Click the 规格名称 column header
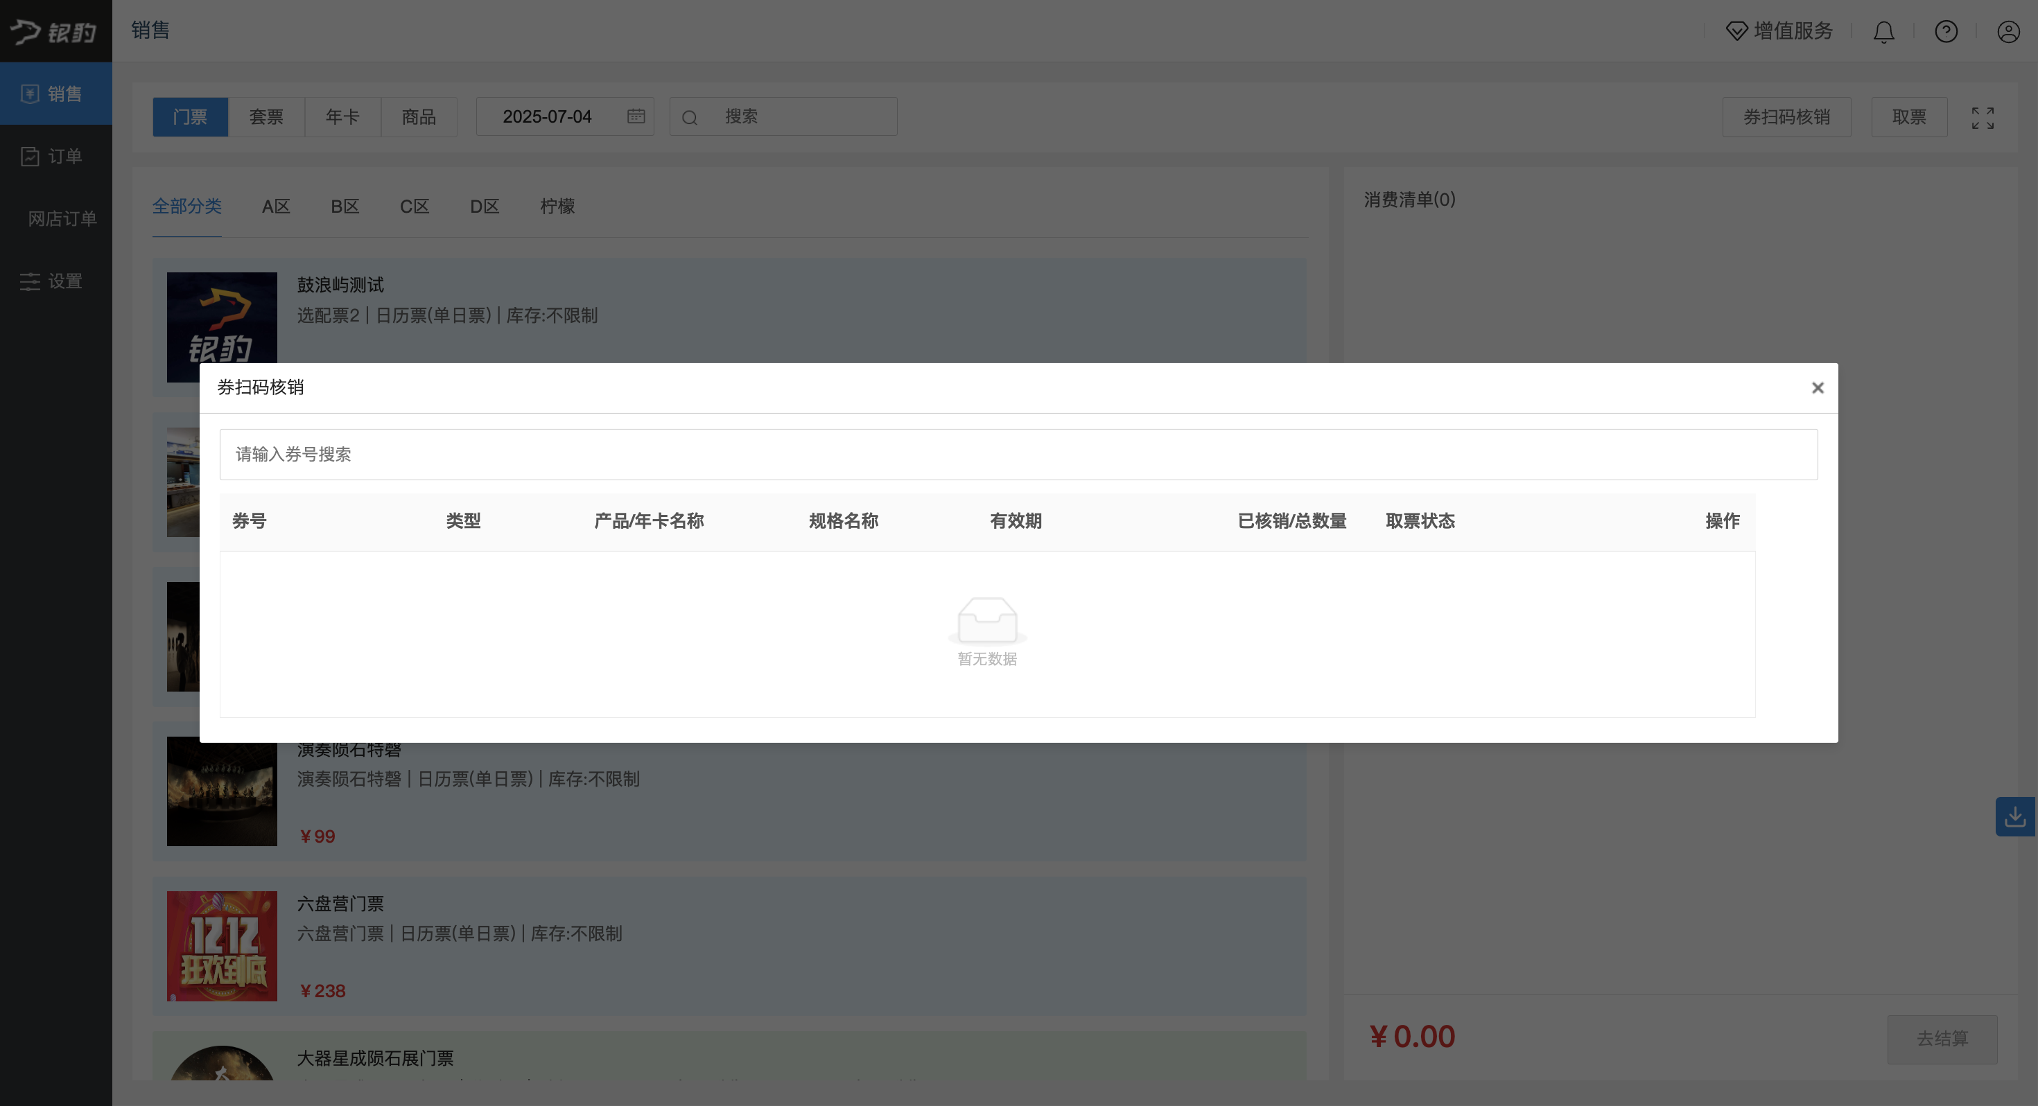This screenshot has height=1106, width=2038. coord(844,520)
